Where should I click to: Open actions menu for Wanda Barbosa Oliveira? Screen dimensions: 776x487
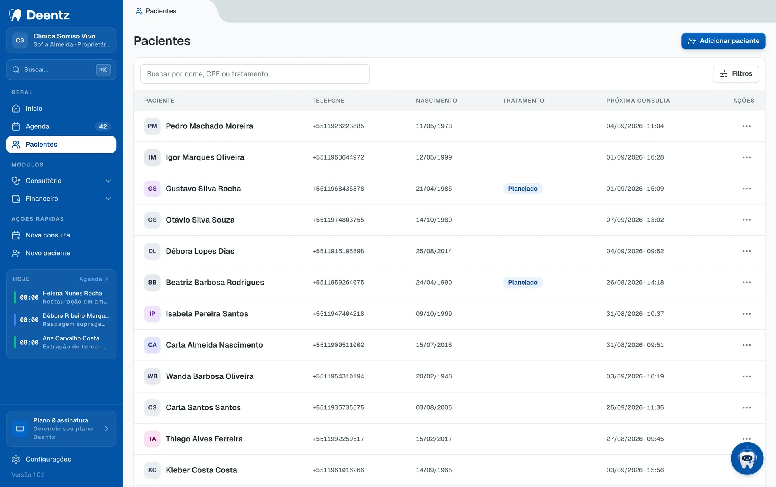coord(746,376)
